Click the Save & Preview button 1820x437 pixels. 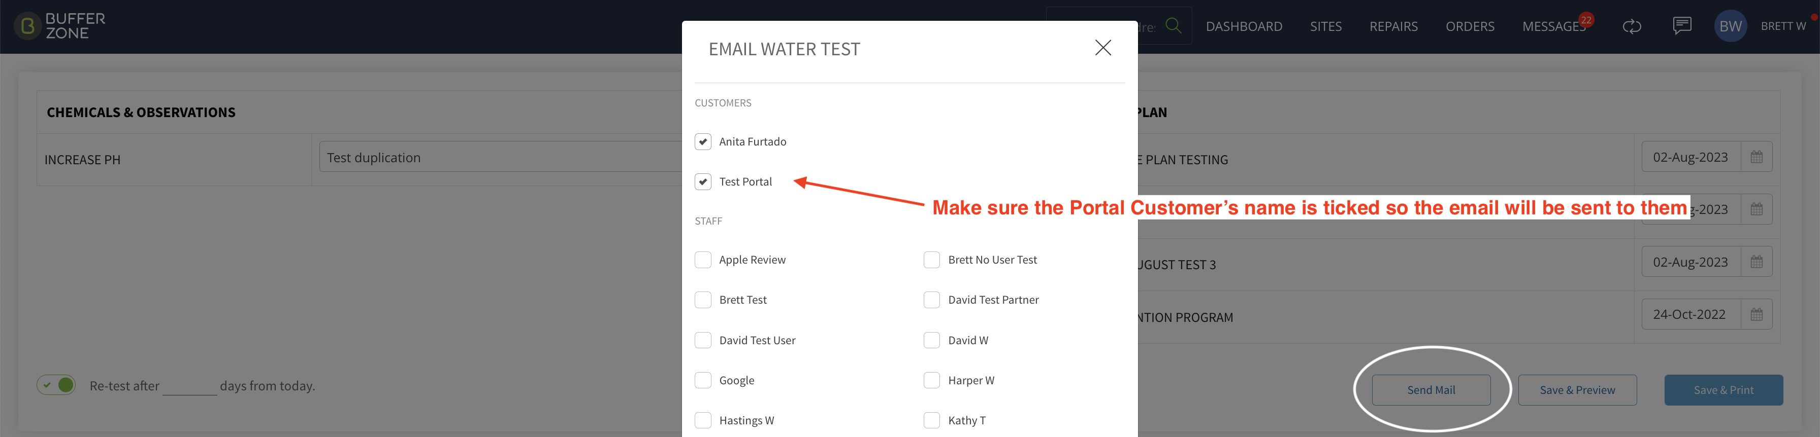coord(1577,390)
